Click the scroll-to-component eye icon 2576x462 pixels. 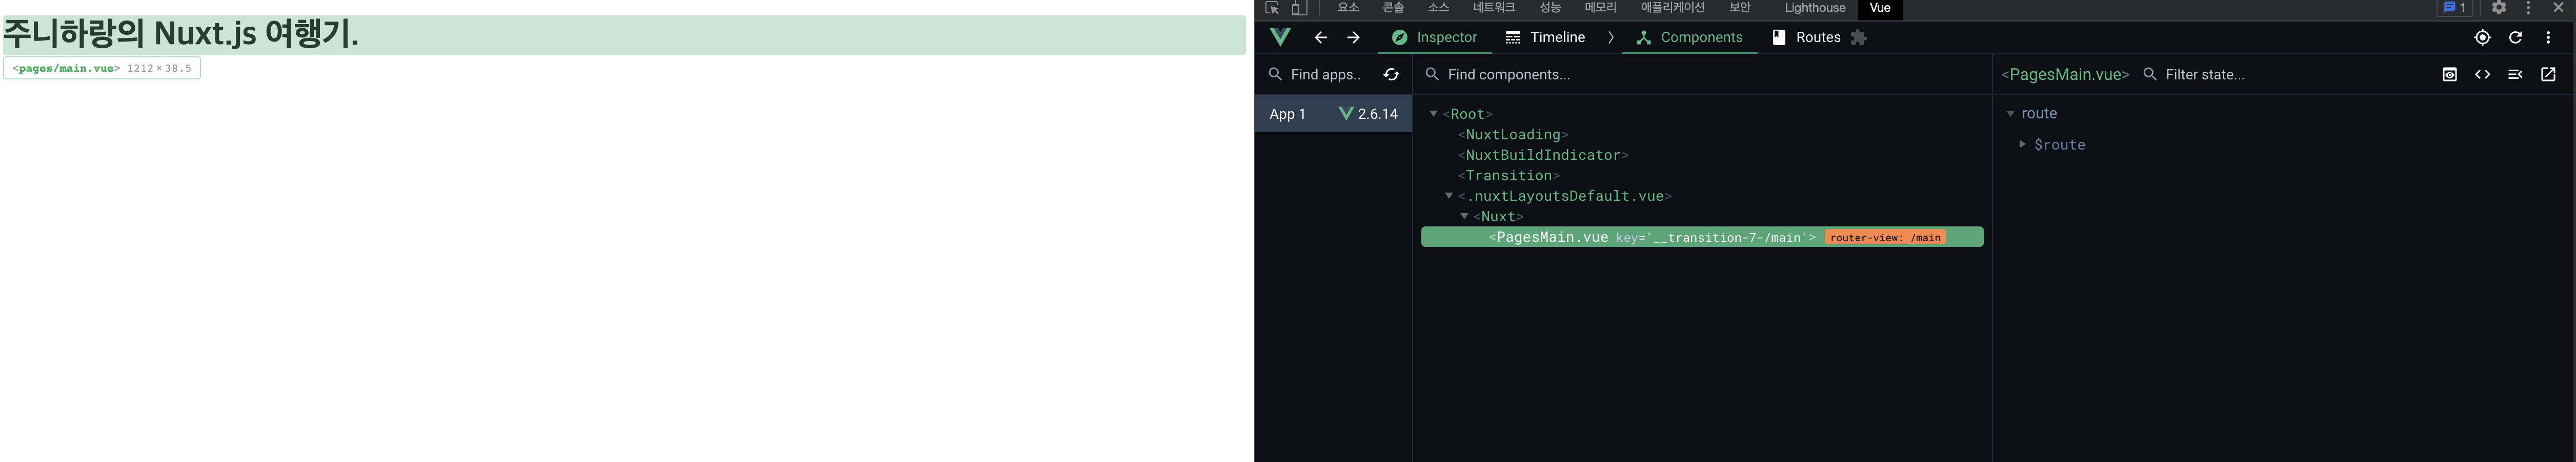click(x=2449, y=74)
